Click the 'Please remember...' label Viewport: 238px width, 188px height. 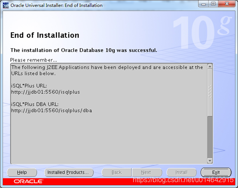pyautogui.click(x=34, y=60)
